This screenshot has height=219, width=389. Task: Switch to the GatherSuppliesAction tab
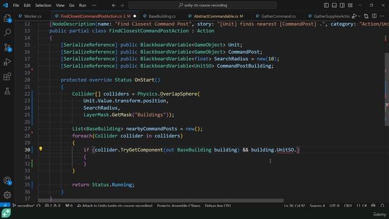pos(329,16)
